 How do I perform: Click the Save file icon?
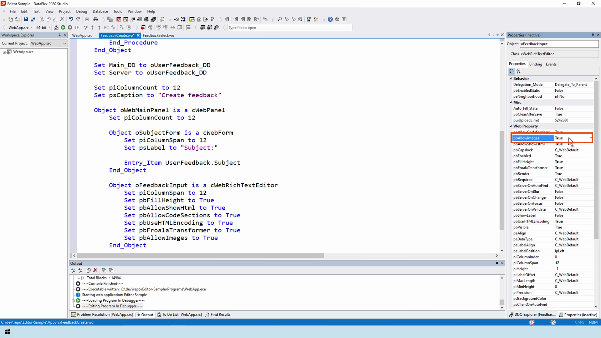(26, 19)
